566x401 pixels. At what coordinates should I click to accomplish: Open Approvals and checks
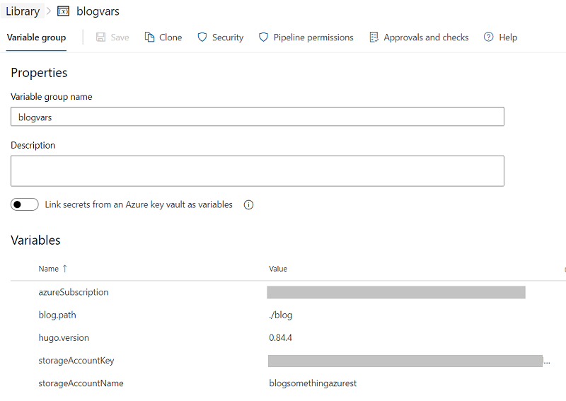pyautogui.click(x=426, y=37)
